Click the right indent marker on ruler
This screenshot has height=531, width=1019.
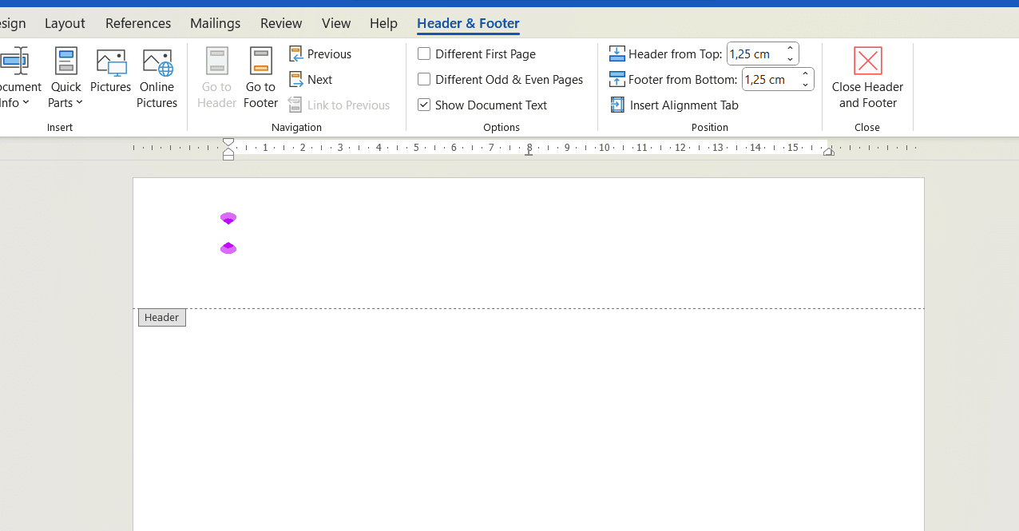click(x=829, y=152)
